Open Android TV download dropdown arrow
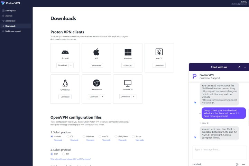Viewport: 249px width, 166px height. [133, 96]
